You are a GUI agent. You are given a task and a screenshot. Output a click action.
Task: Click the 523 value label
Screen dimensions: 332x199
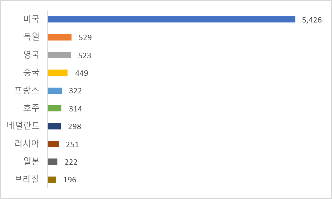click(x=84, y=55)
